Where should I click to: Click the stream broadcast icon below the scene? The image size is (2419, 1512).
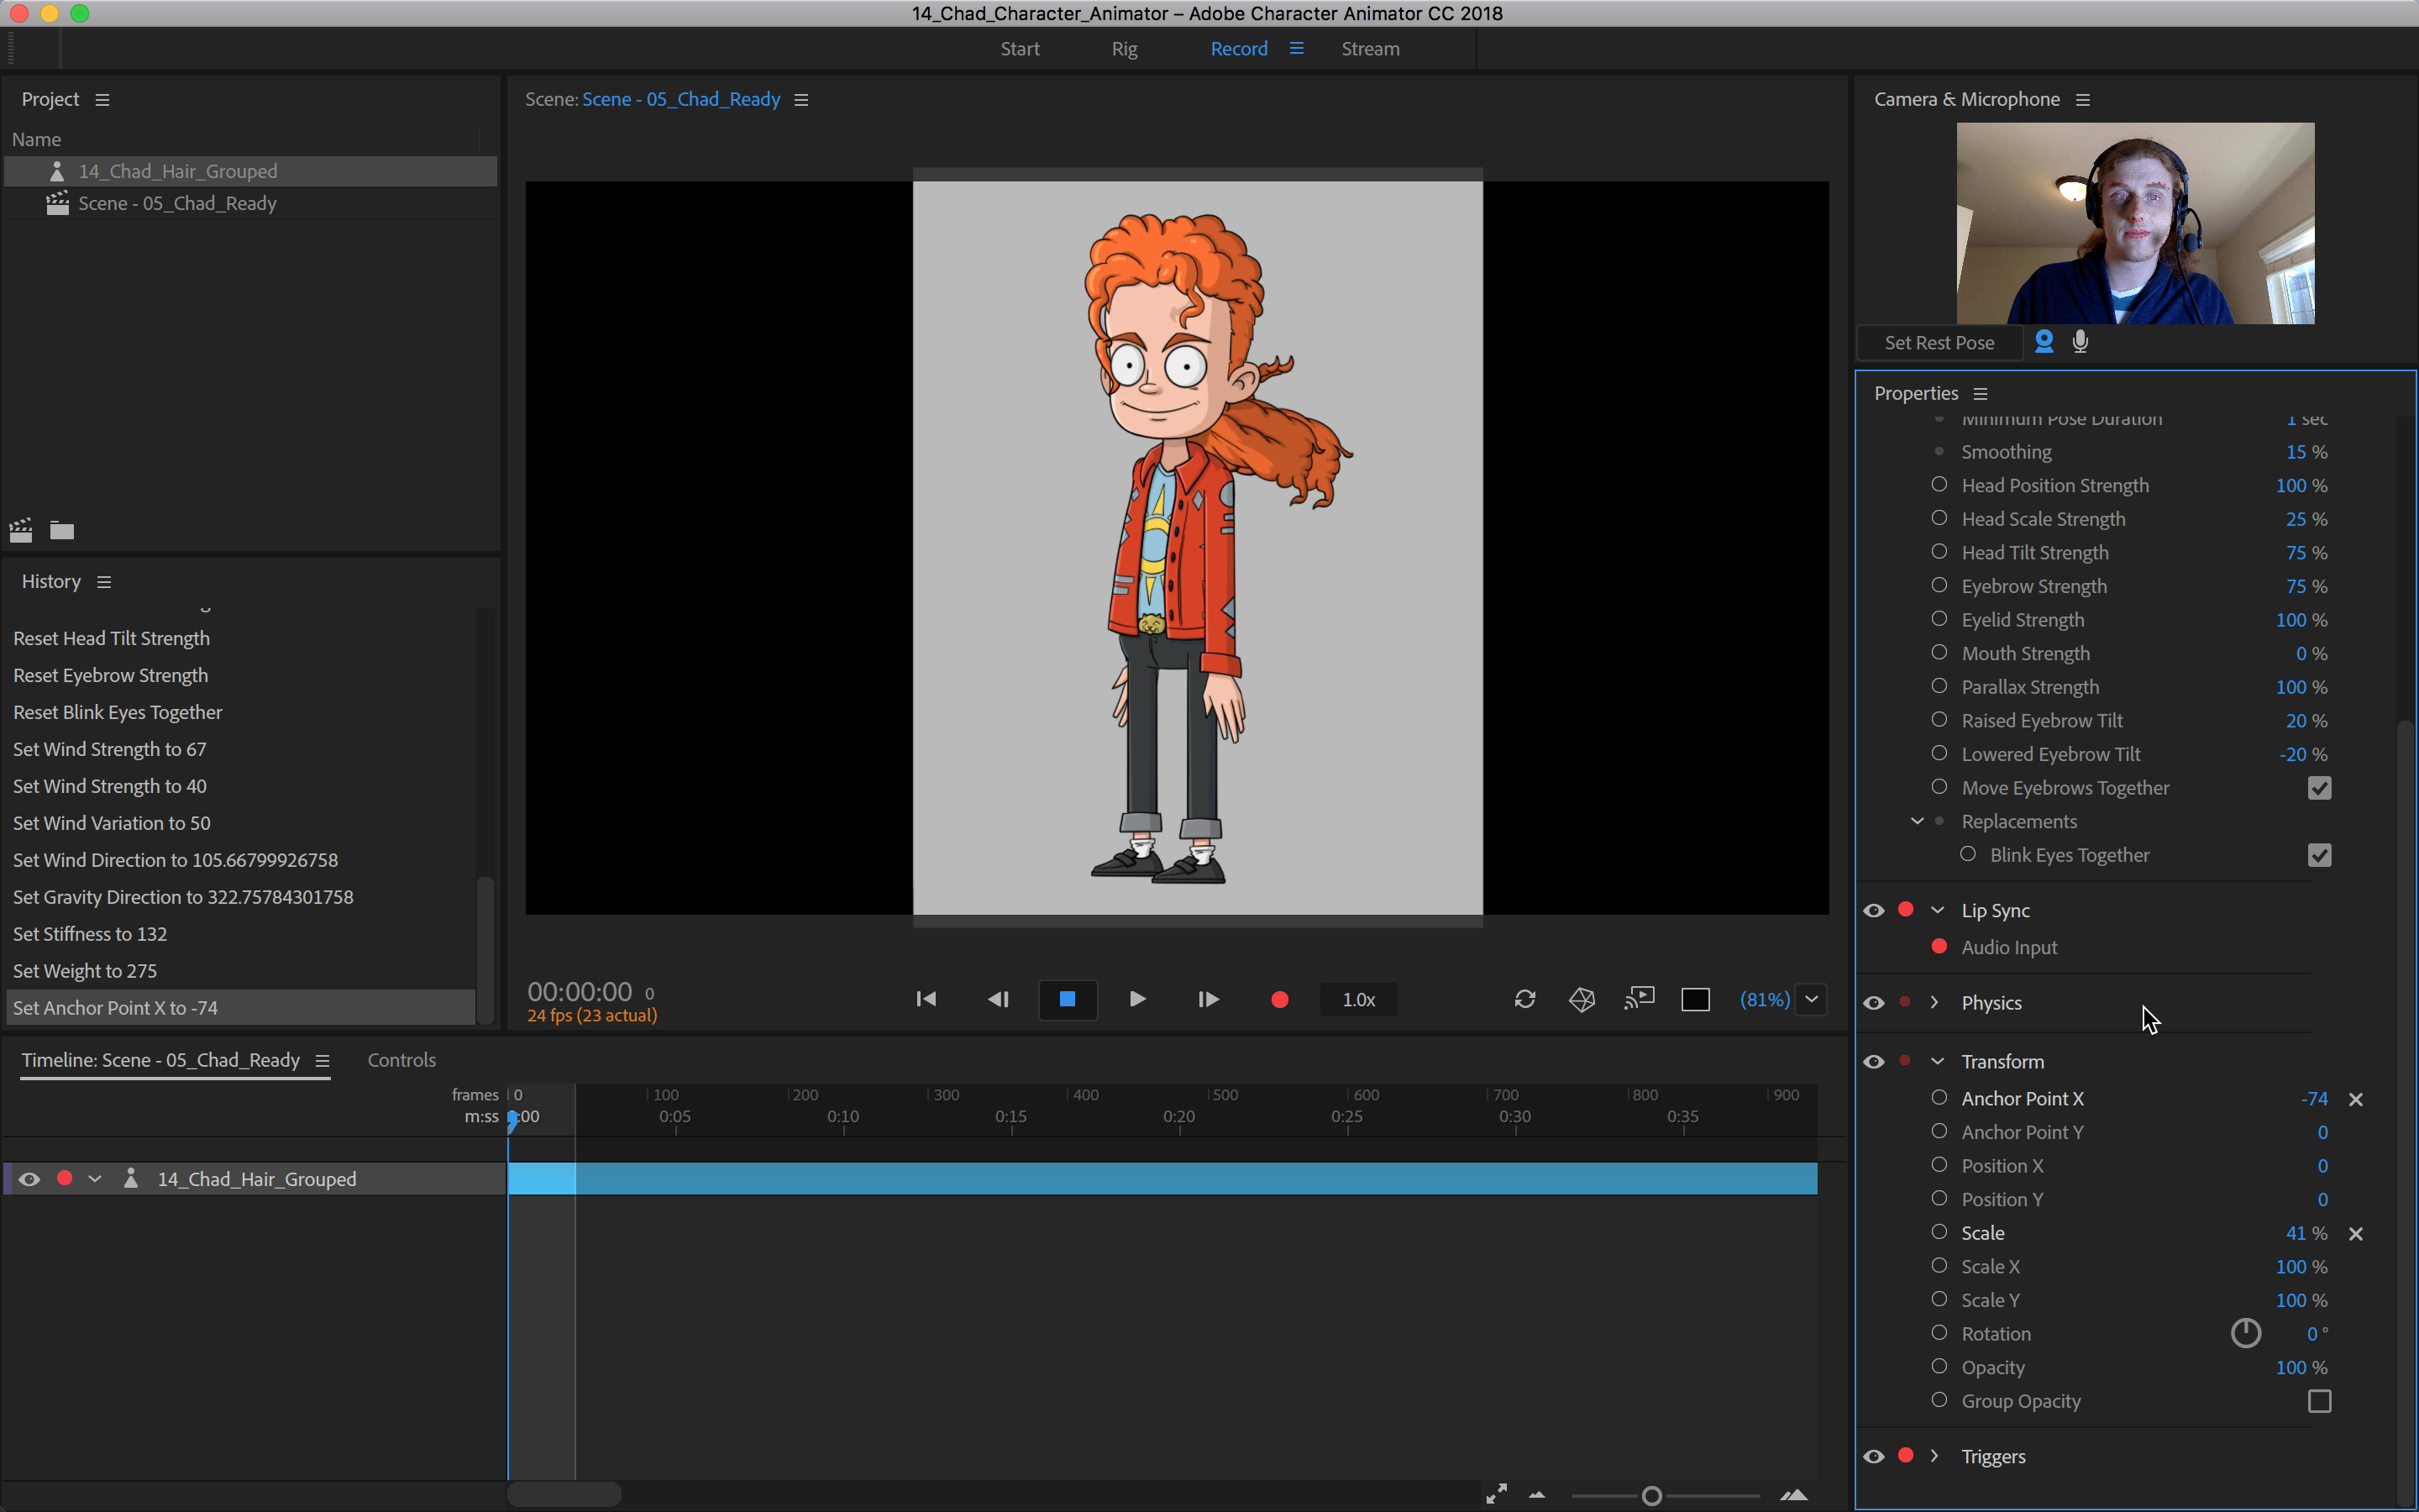1640,998
